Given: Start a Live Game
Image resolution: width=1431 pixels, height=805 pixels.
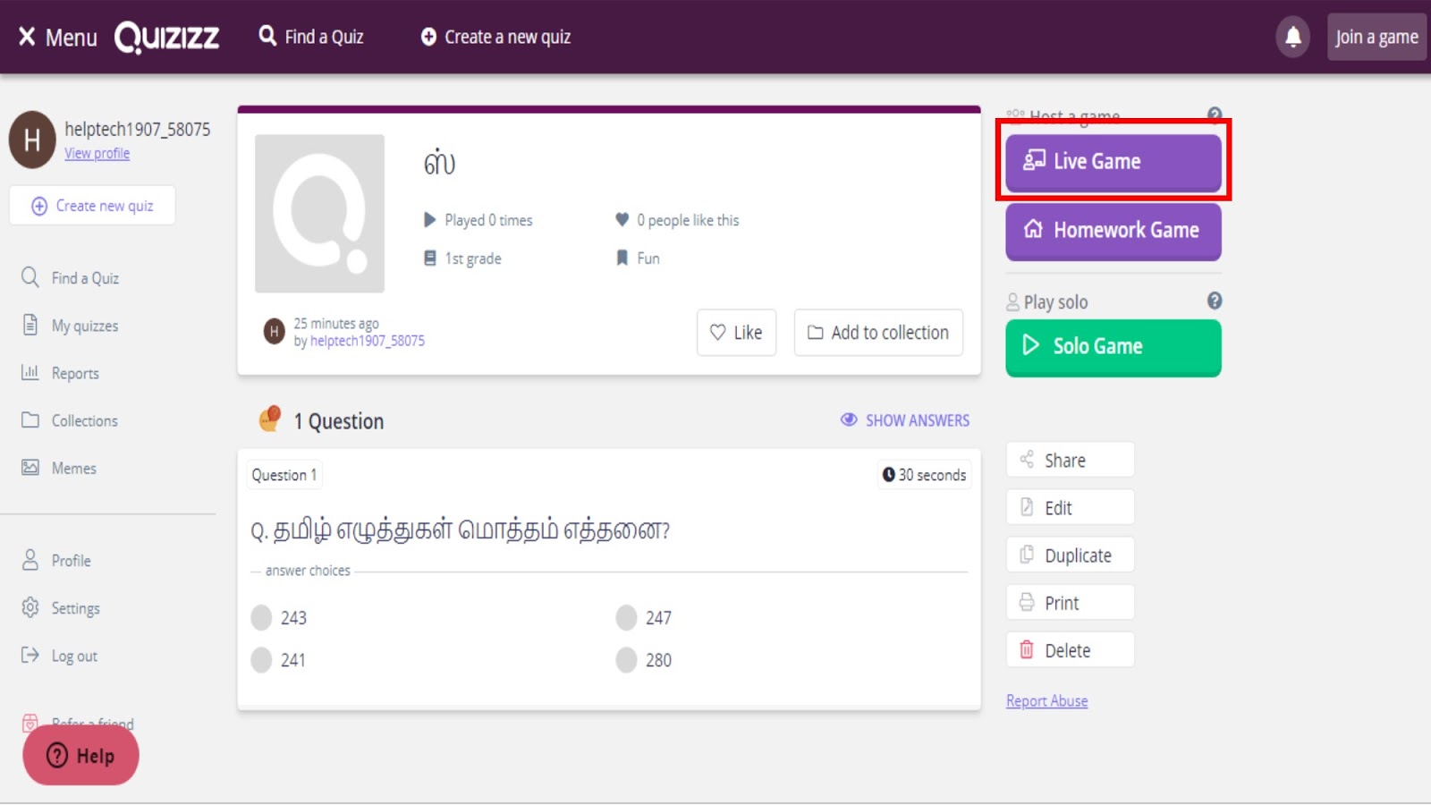Looking at the screenshot, I should tap(1113, 162).
